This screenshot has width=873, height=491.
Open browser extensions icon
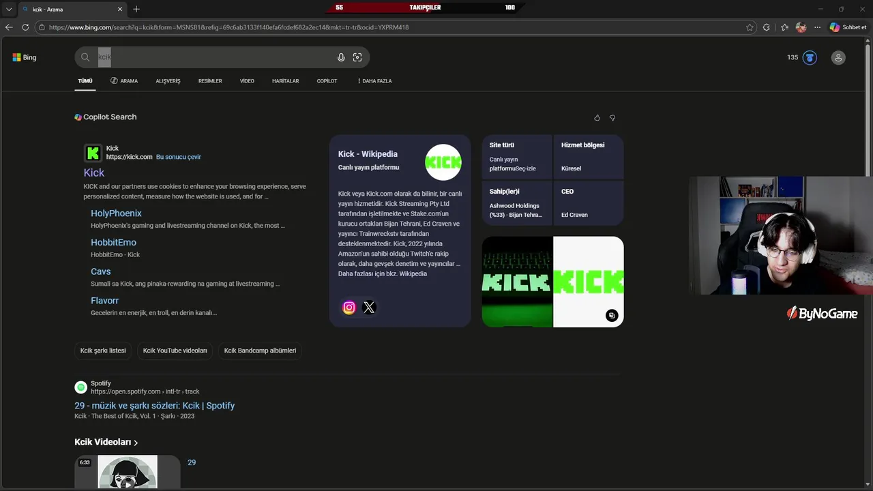coord(767,27)
